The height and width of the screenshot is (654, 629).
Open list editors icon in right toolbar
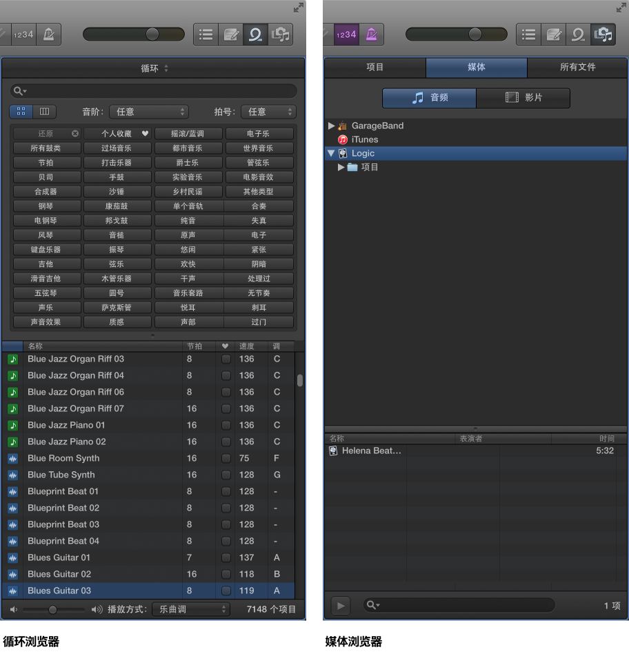tap(528, 34)
